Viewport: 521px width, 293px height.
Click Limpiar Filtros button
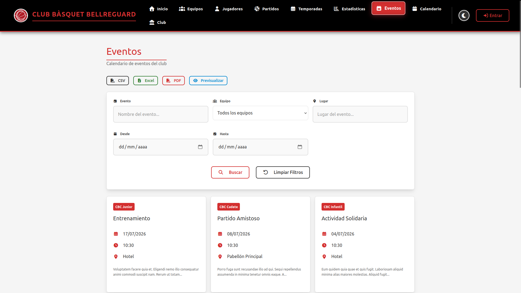[283, 172]
